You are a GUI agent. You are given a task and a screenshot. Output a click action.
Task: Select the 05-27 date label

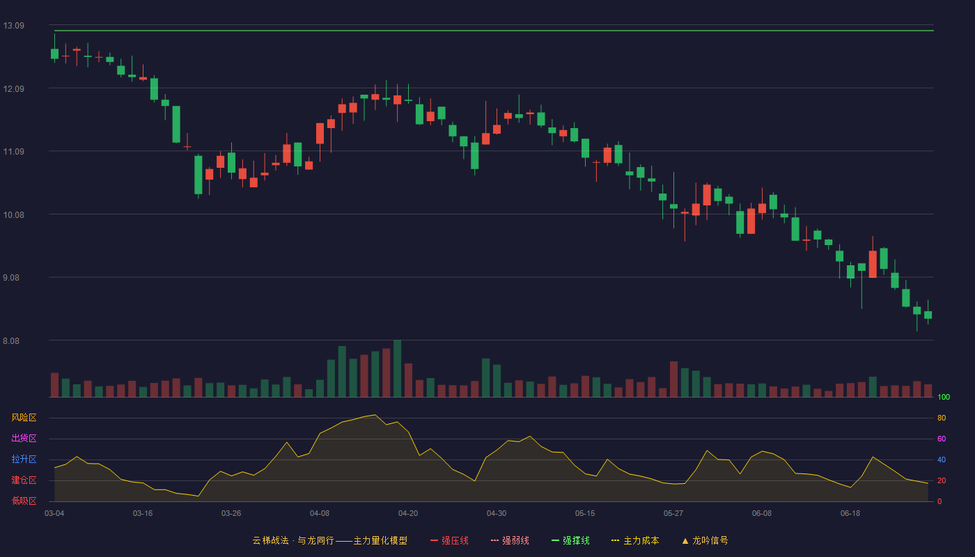click(x=673, y=513)
